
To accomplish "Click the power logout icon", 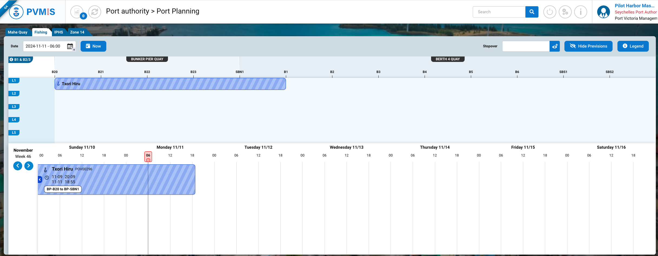I will click(550, 12).
